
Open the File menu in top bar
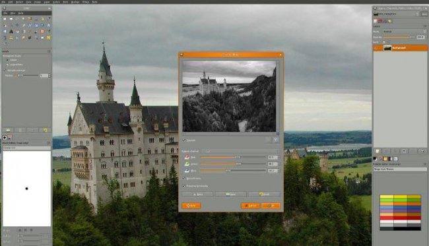[3, 1]
